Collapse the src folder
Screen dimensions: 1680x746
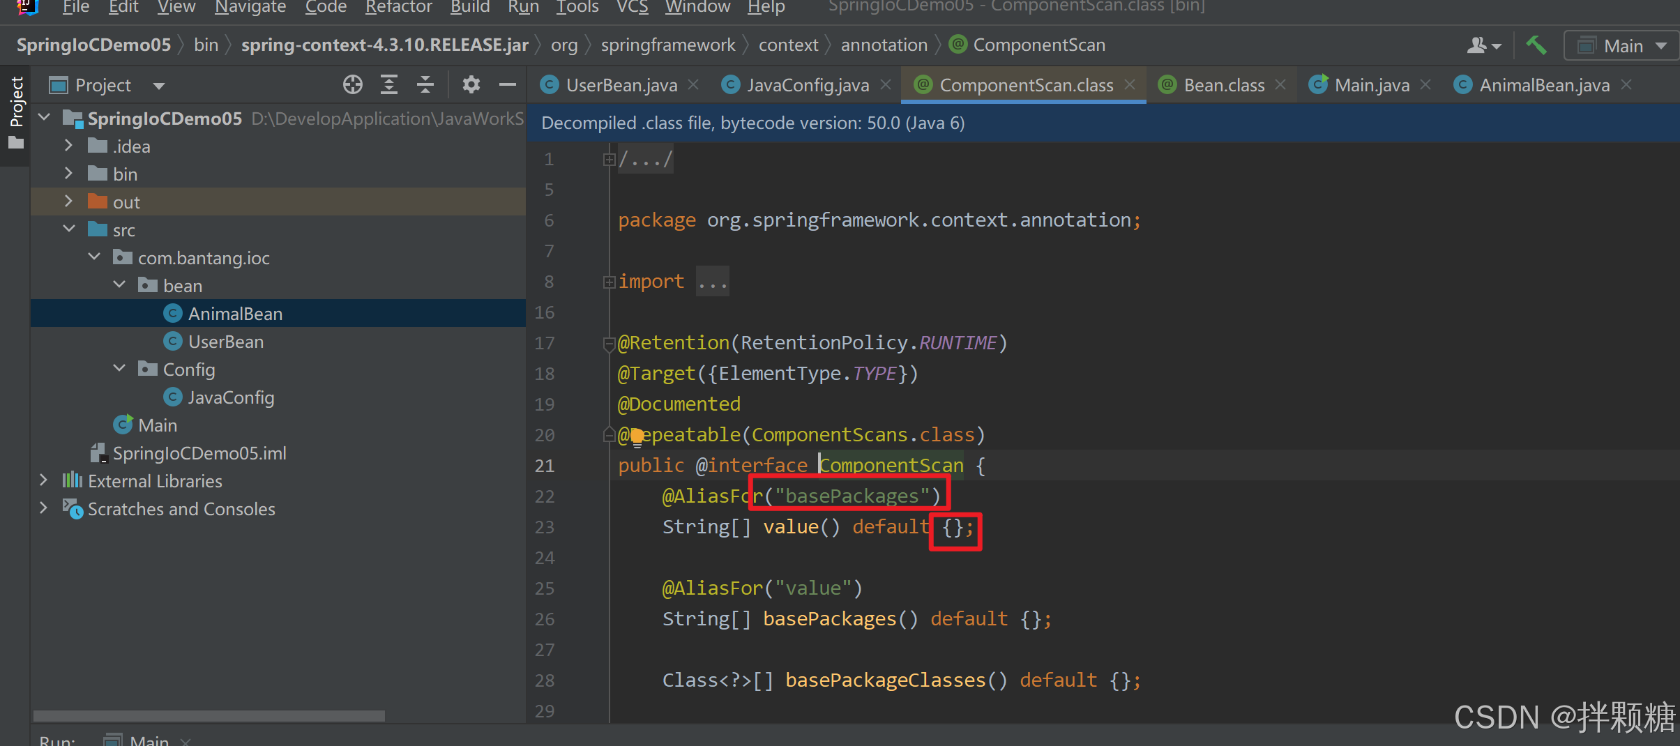pyautogui.click(x=68, y=229)
